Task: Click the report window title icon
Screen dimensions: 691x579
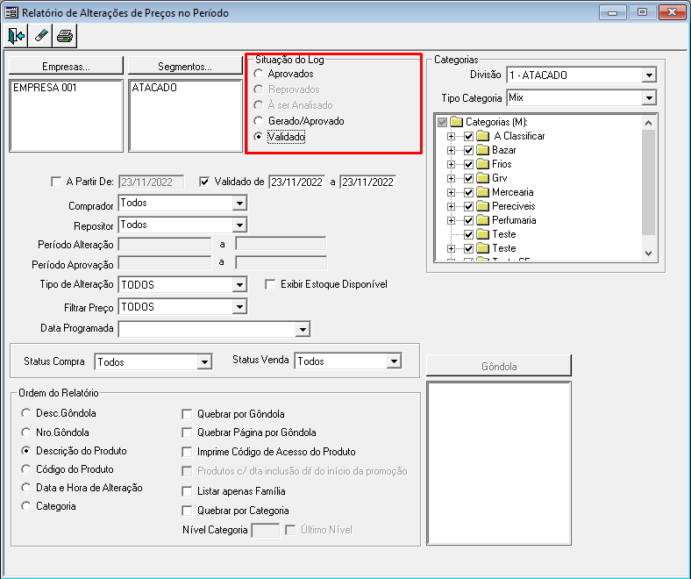Action: pyautogui.click(x=11, y=12)
